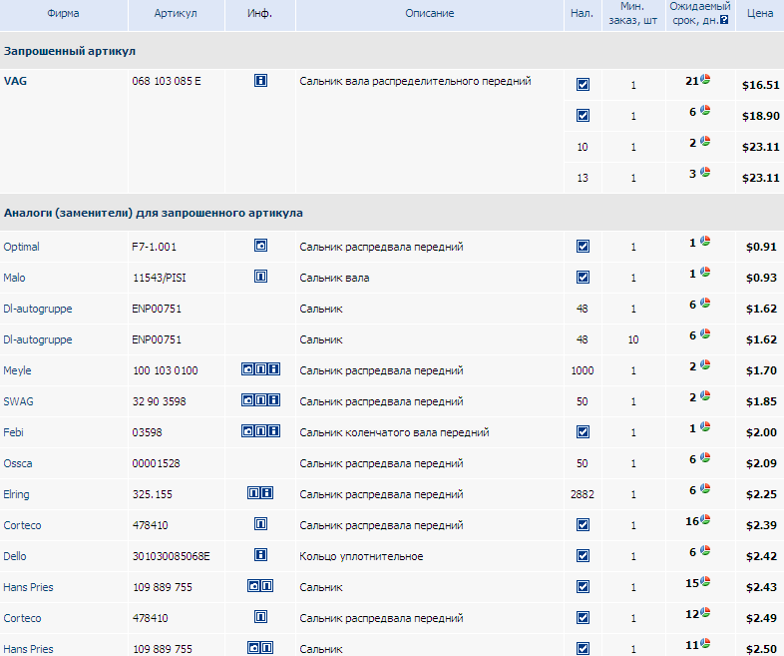The height and width of the screenshot is (656, 784).
Task: Select article number 301030085068E
Action: pyautogui.click(x=171, y=556)
